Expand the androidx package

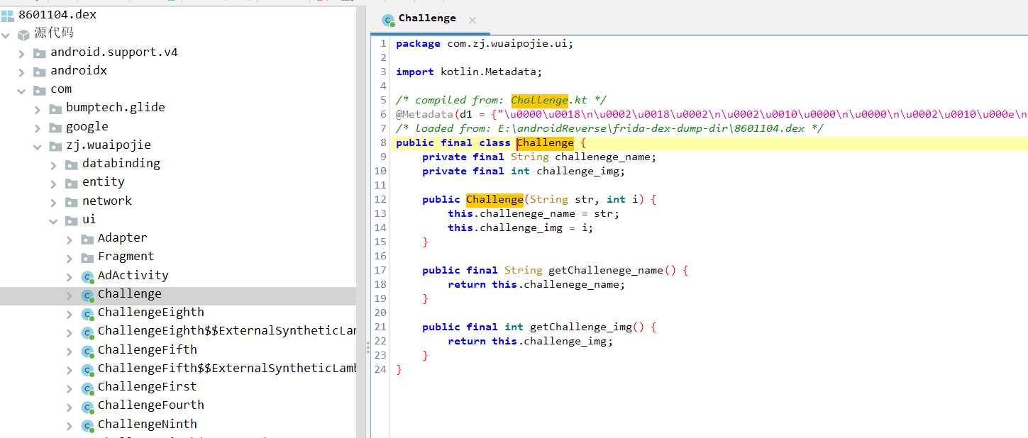pos(21,72)
